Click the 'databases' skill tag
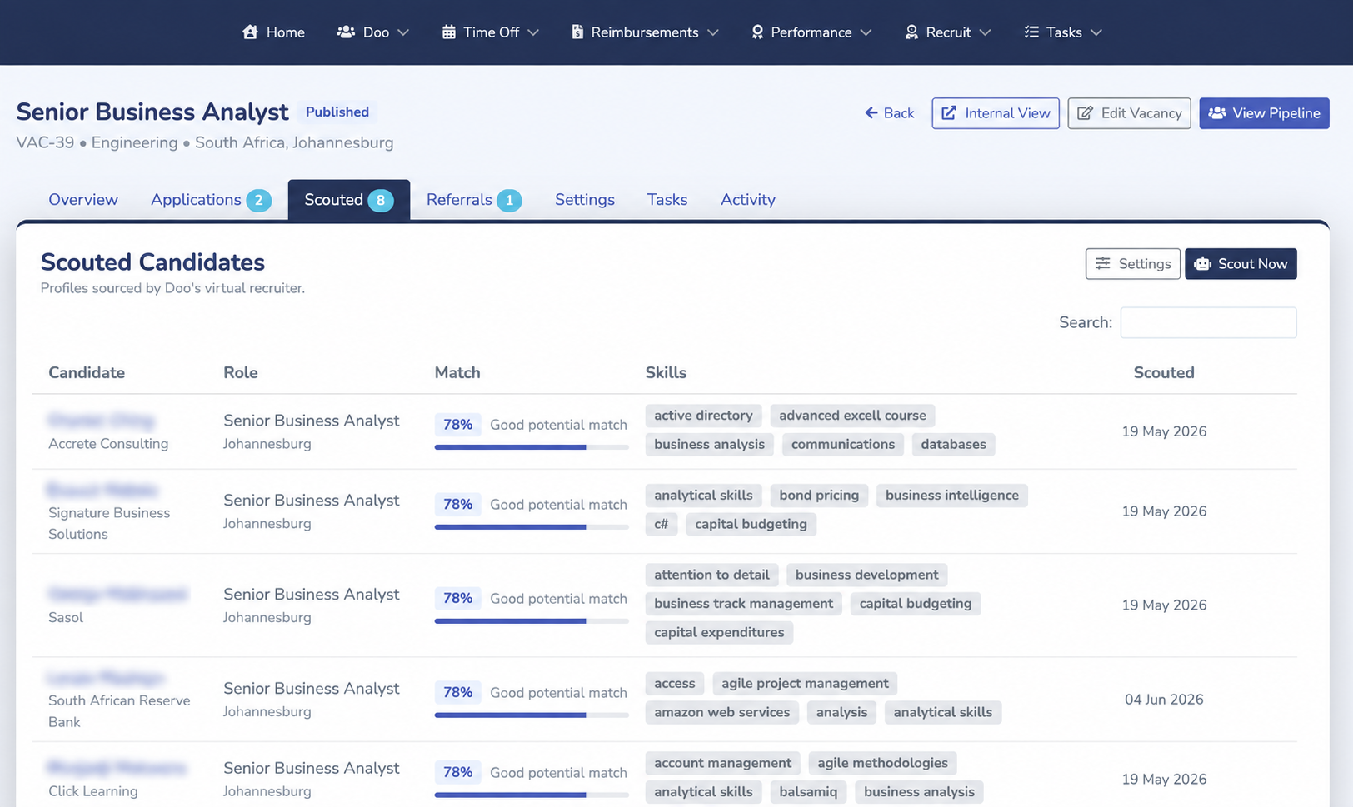This screenshot has width=1353, height=807. [953, 445]
